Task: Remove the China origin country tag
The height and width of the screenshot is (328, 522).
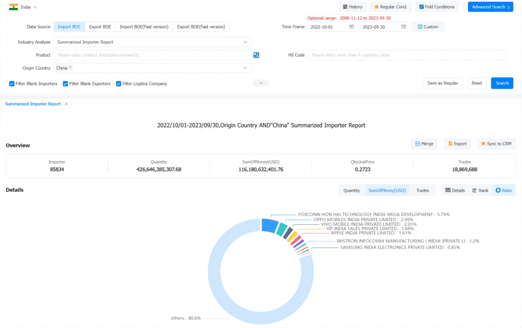Action: (x=70, y=67)
